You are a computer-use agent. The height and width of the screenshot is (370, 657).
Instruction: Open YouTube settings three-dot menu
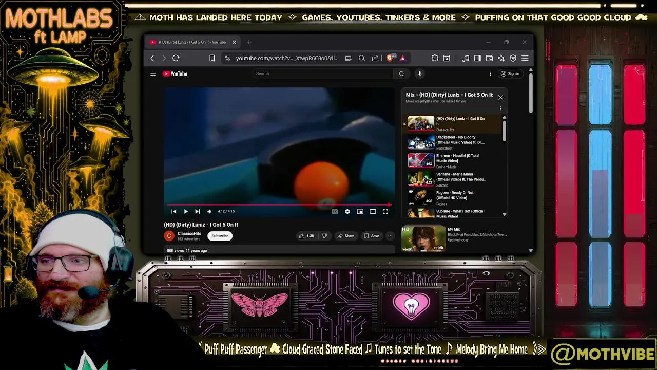490,73
